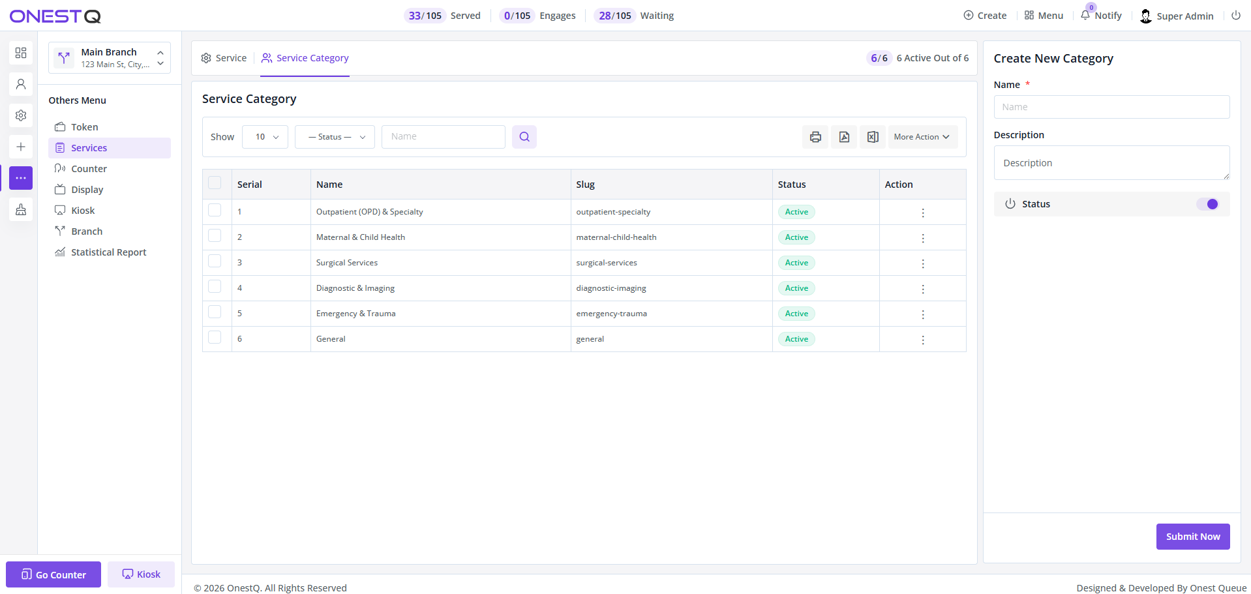This screenshot has height=594, width=1251.
Task: Expand the Main Branch selector chevrons
Action: 160,58
